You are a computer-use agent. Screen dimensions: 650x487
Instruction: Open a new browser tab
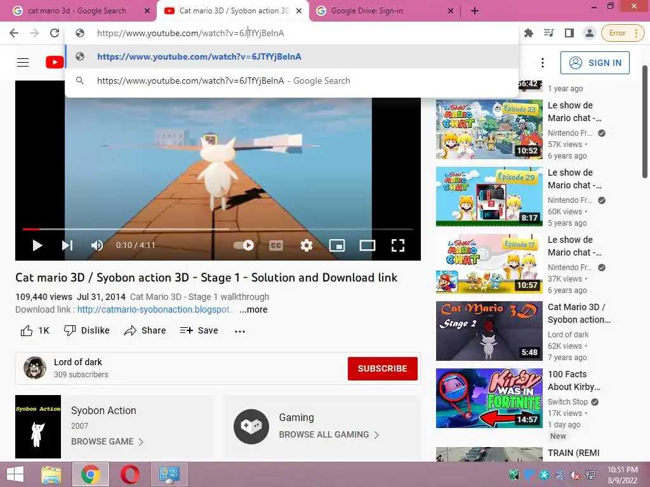click(475, 11)
